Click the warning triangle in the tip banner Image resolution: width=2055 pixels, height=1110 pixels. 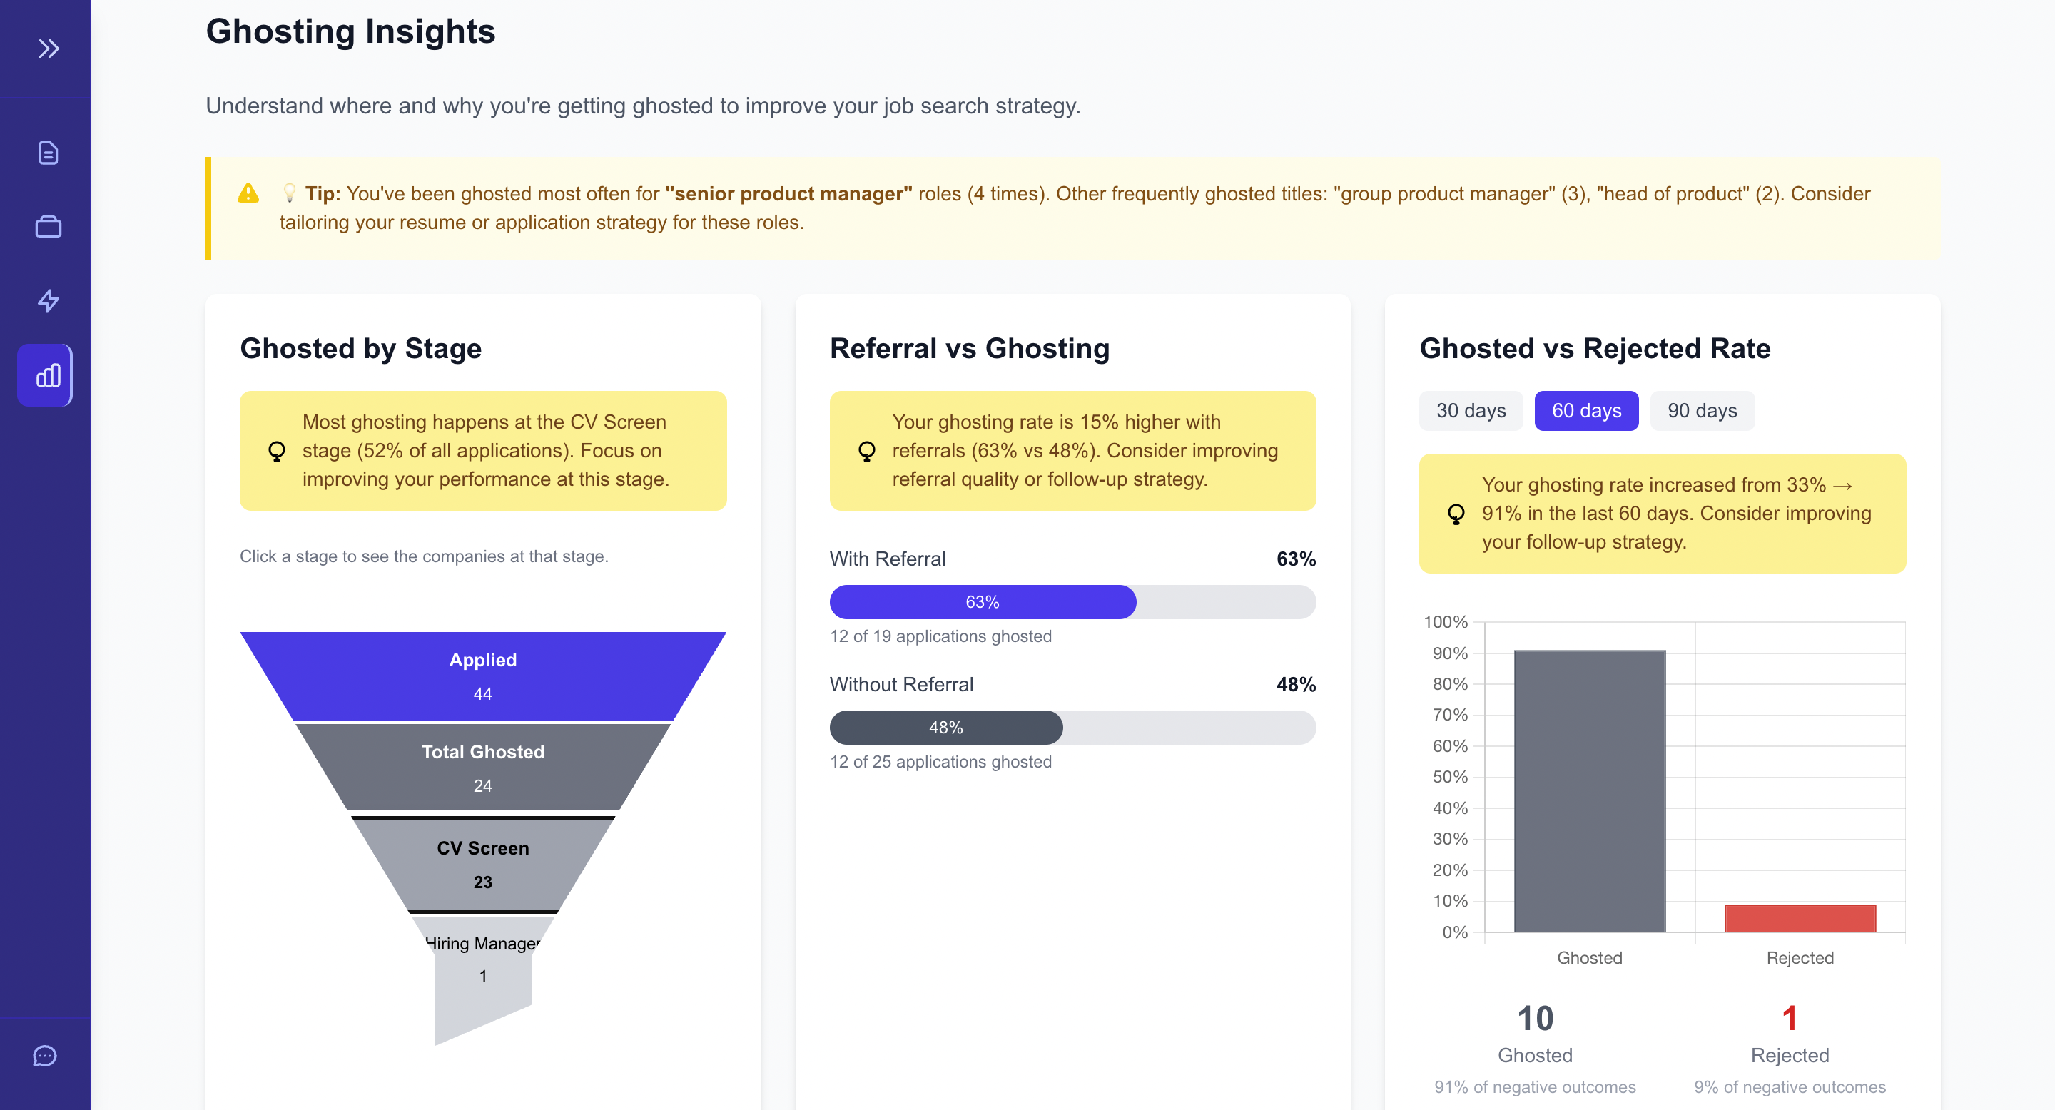pos(248,192)
